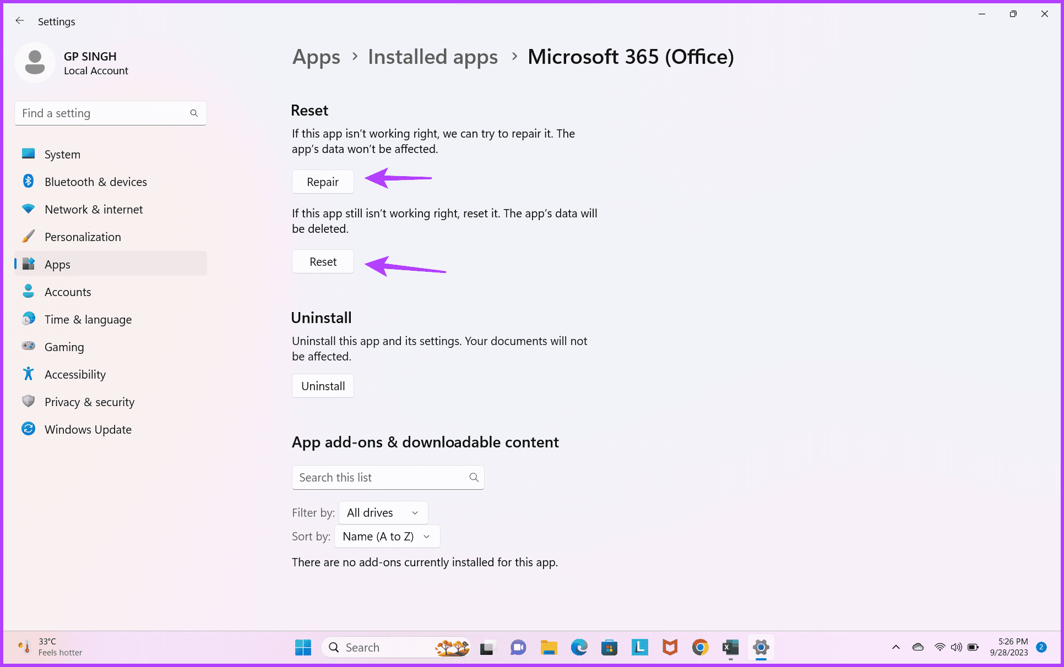The width and height of the screenshot is (1064, 667).
Task: Open Privacy & security settings
Action: pos(89,402)
